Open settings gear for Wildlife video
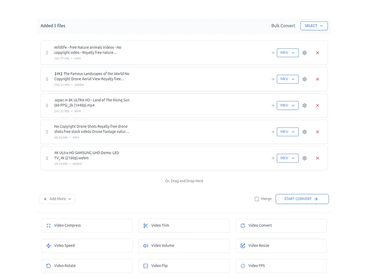The image size is (372, 279). click(x=305, y=53)
